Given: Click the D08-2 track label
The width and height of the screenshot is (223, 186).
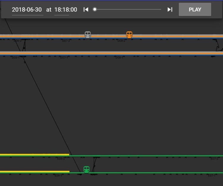Looking at the screenshot, I should click(x=121, y=41).
